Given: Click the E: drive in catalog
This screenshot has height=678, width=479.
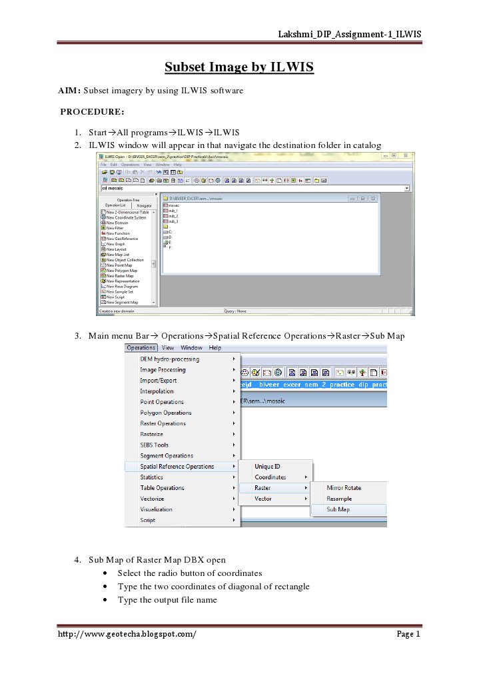Looking at the screenshot, I should tap(168, 243).
